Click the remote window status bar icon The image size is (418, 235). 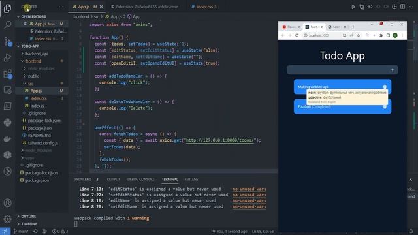point(5,231)
